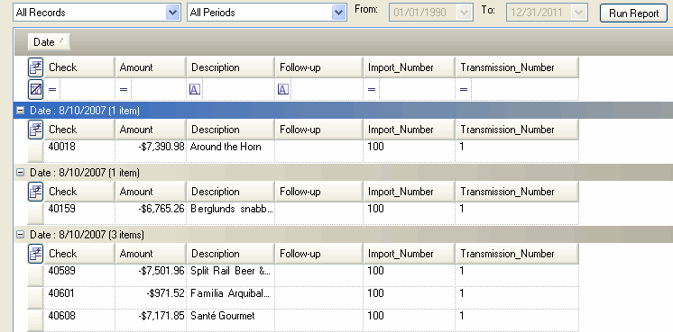Collapse second 8/10/2007 (1 item) group

click(x=20, y=173)
